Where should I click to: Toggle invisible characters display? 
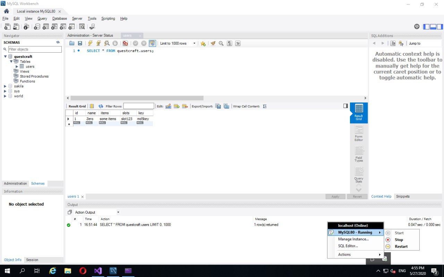tap(229, 43)
